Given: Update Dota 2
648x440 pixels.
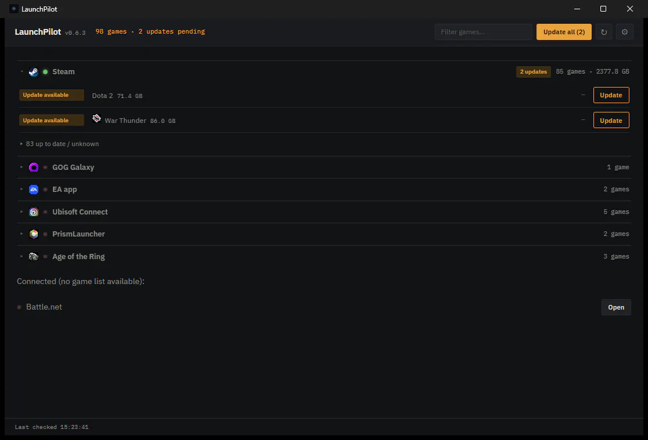Looking at the screenshot, I should 611,95.
